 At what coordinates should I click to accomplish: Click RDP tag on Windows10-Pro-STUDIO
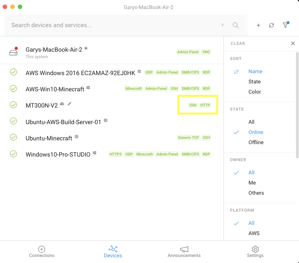tap(206, 154)
